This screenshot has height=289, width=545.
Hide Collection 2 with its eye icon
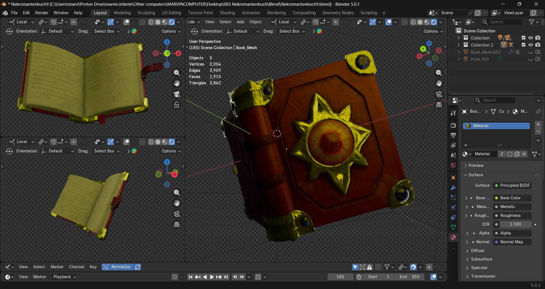[x=531, y=45]
